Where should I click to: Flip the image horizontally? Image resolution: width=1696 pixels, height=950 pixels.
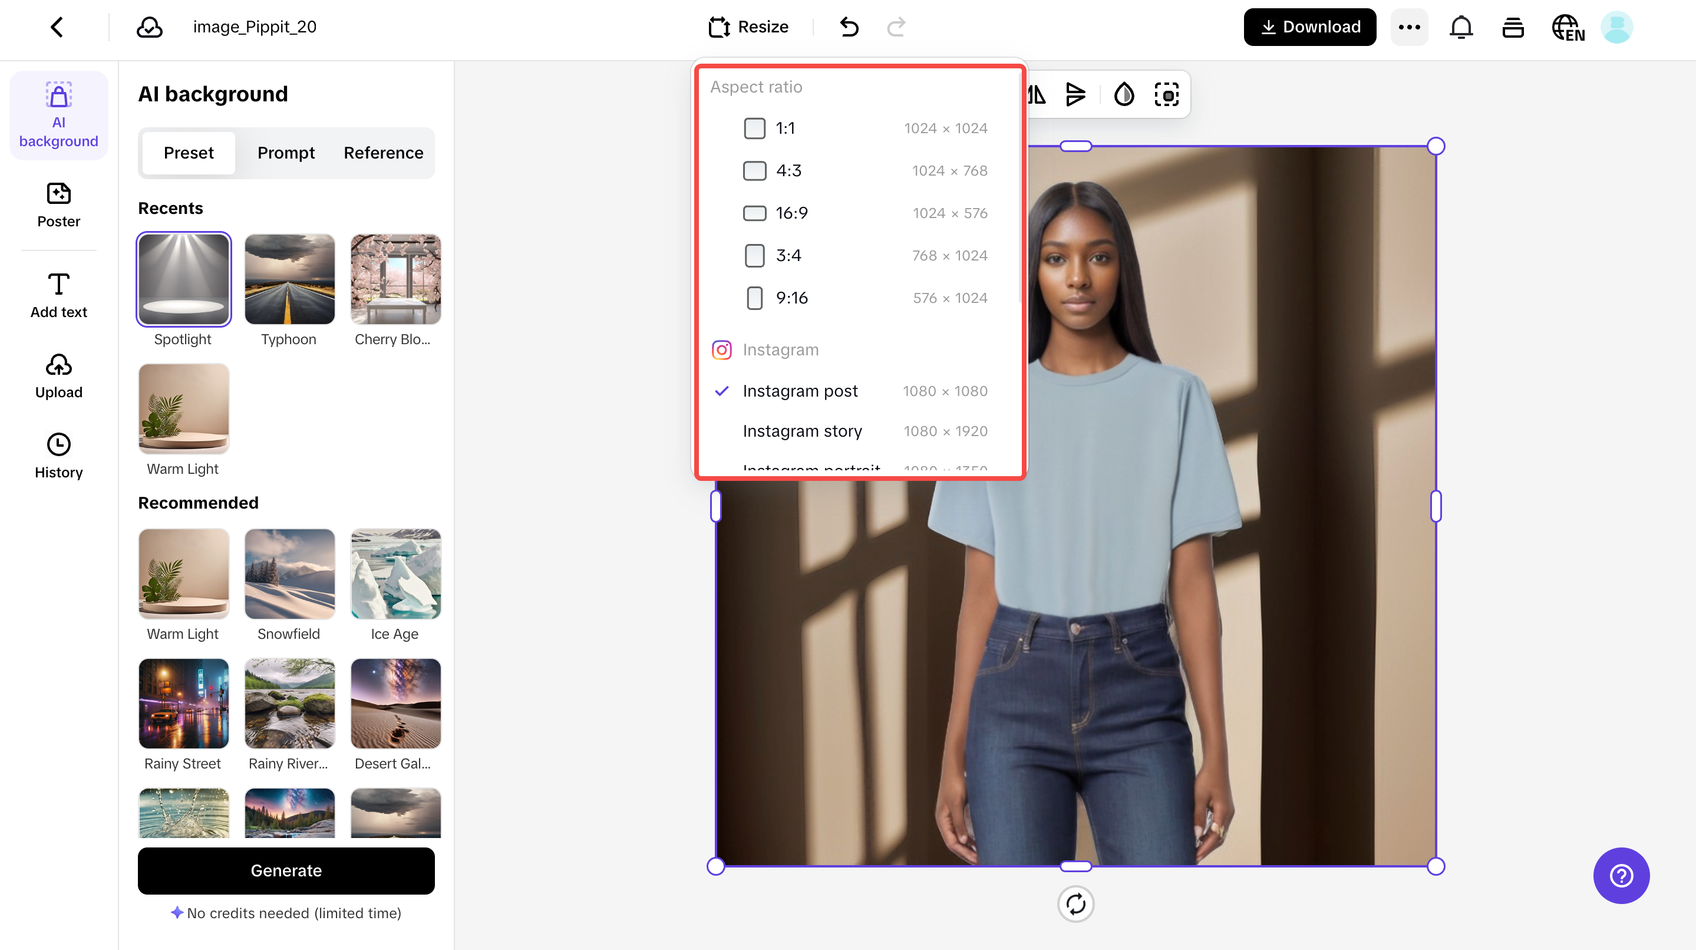pyautogui.click(x=1037, y=94)
